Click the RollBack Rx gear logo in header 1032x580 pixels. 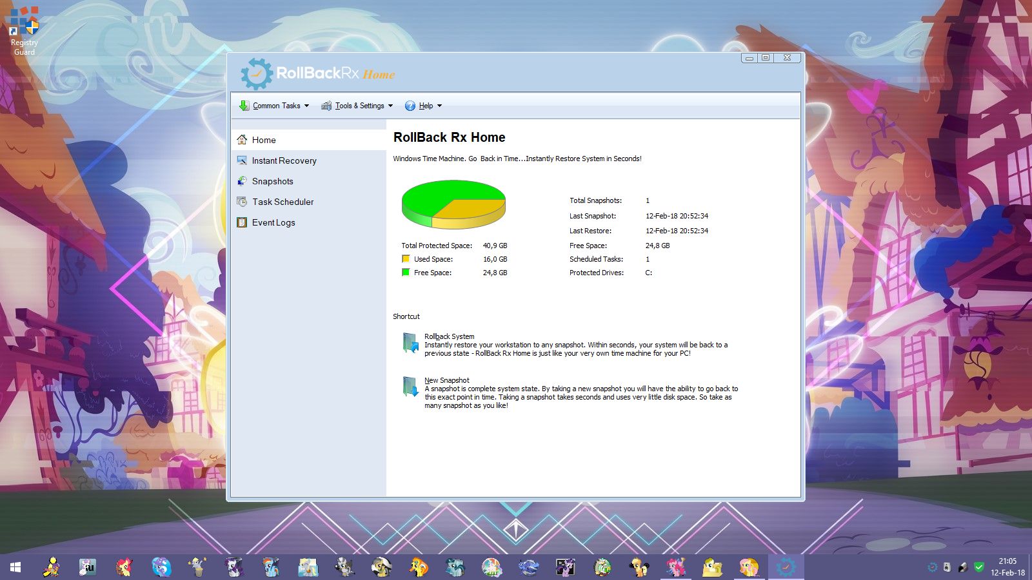click(x=256, y=73)
